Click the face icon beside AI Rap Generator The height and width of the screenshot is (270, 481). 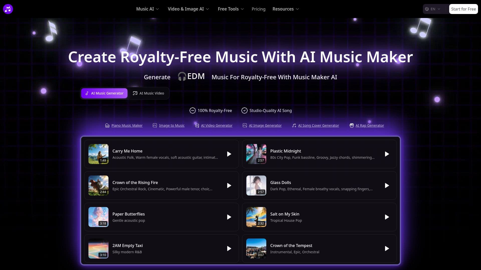pos(351,125)
